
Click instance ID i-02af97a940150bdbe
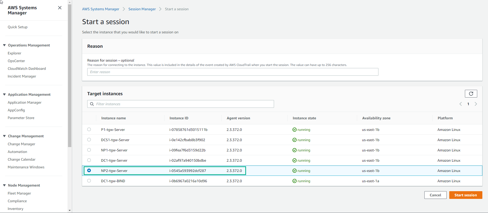[188, 160]
